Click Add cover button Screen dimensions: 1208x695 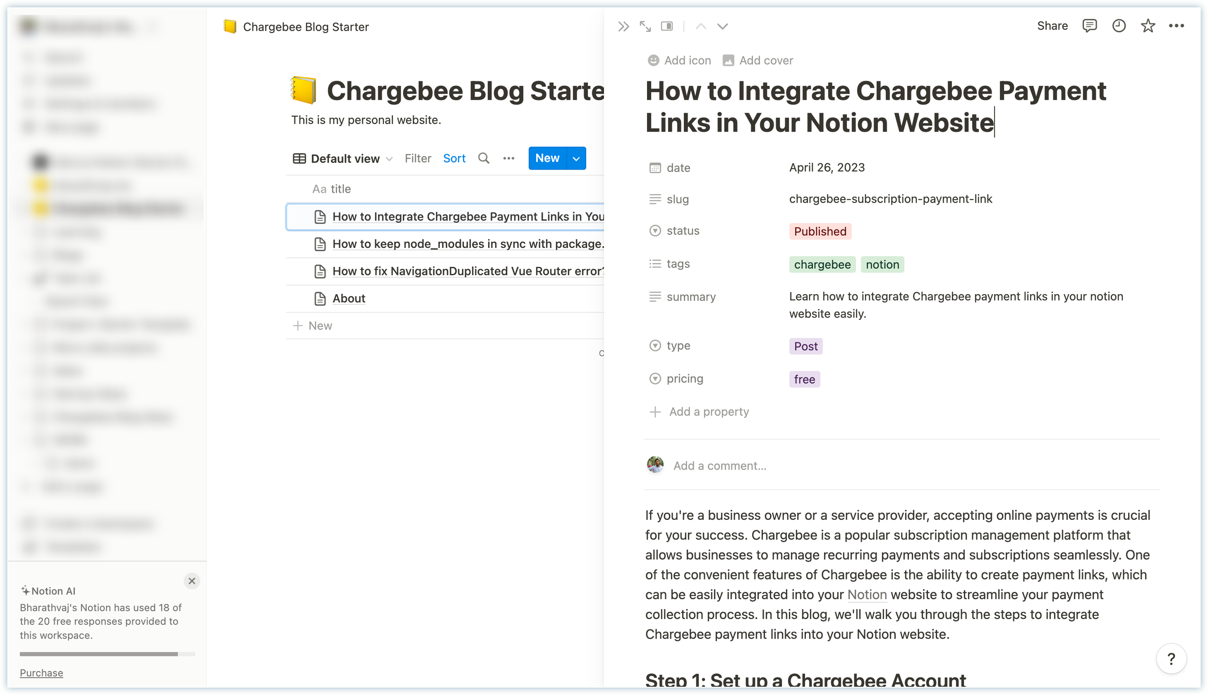pos(758,60)
